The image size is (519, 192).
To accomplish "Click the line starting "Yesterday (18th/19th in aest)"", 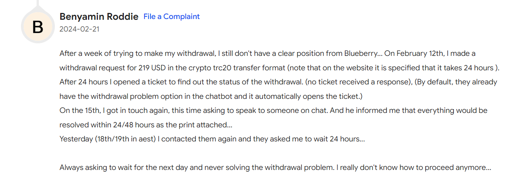I will 212,139.
